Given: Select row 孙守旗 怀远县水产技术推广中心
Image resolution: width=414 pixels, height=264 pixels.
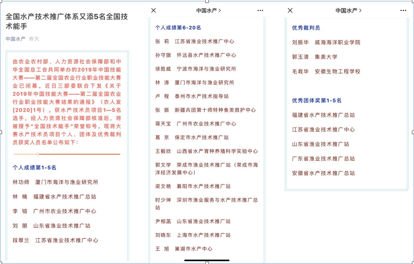Looking at the screenshot, I should pyautogui.click(x=196, y=55).
